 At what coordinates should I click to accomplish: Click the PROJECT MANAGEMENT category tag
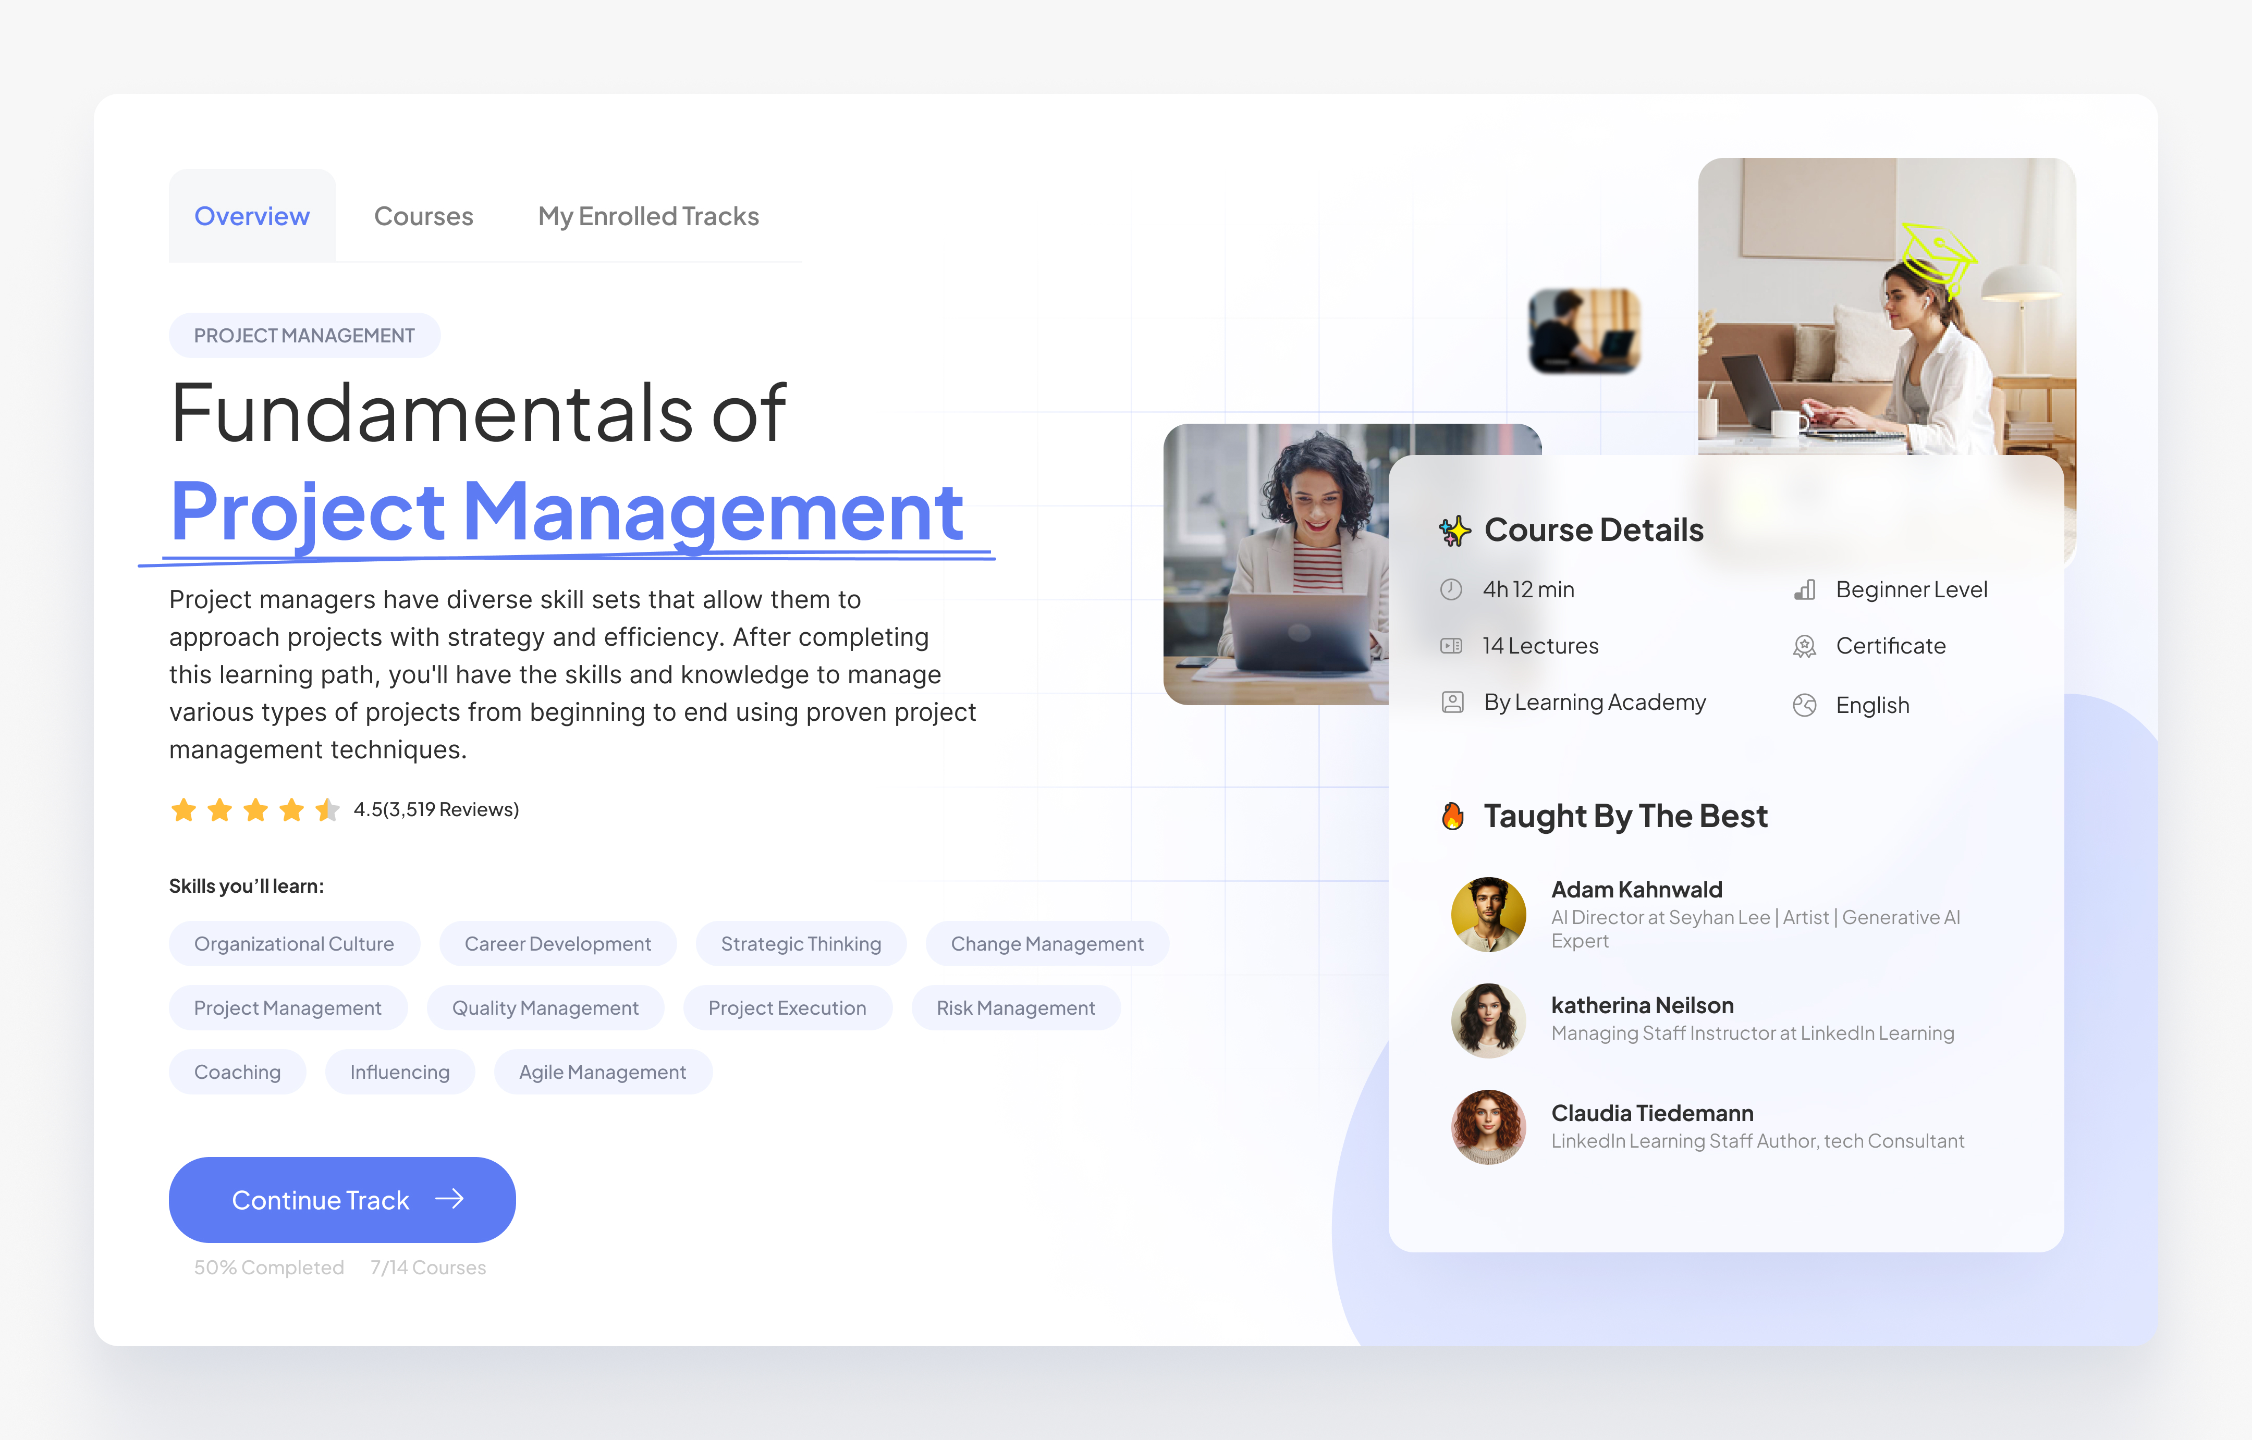[x=304, y=335]
